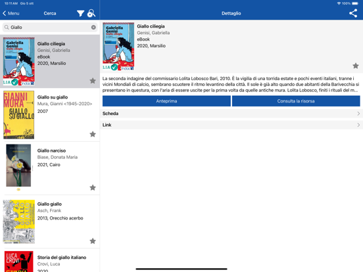Click author Asch, Frank
The image size is (363, 272).
(49, 210)
